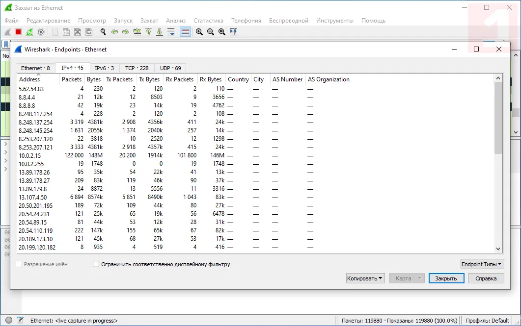521x326 pixels.
Task: Open Find Packet magnifier icon
Action: point(103,32)
